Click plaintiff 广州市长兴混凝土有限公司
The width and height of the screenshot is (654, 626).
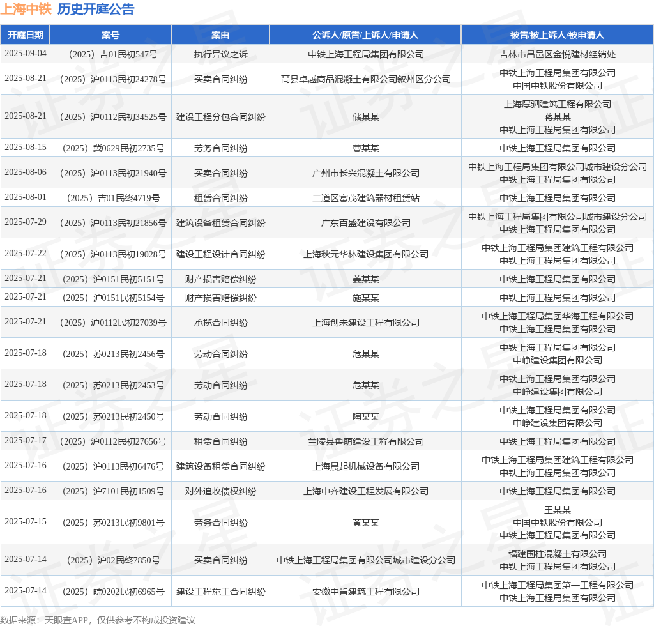pos(366,173)
